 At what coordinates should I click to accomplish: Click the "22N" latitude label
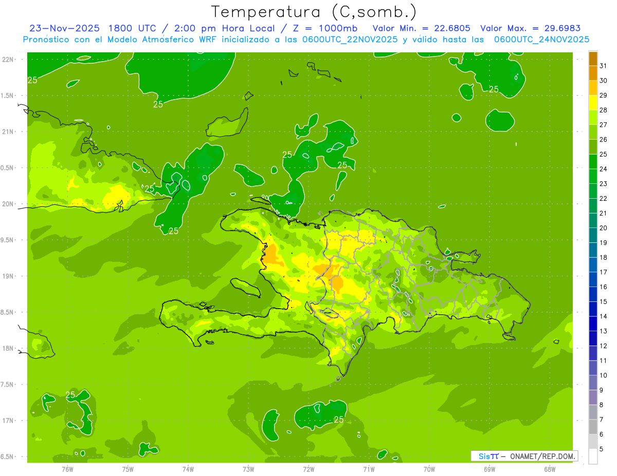(x=8, y=59)
